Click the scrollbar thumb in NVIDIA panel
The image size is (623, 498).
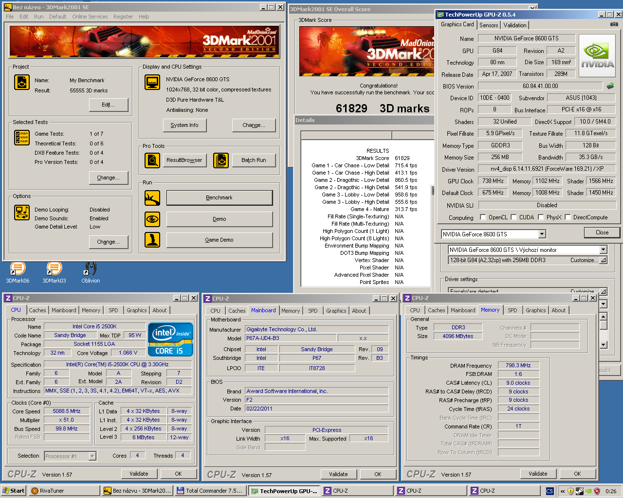603,325
